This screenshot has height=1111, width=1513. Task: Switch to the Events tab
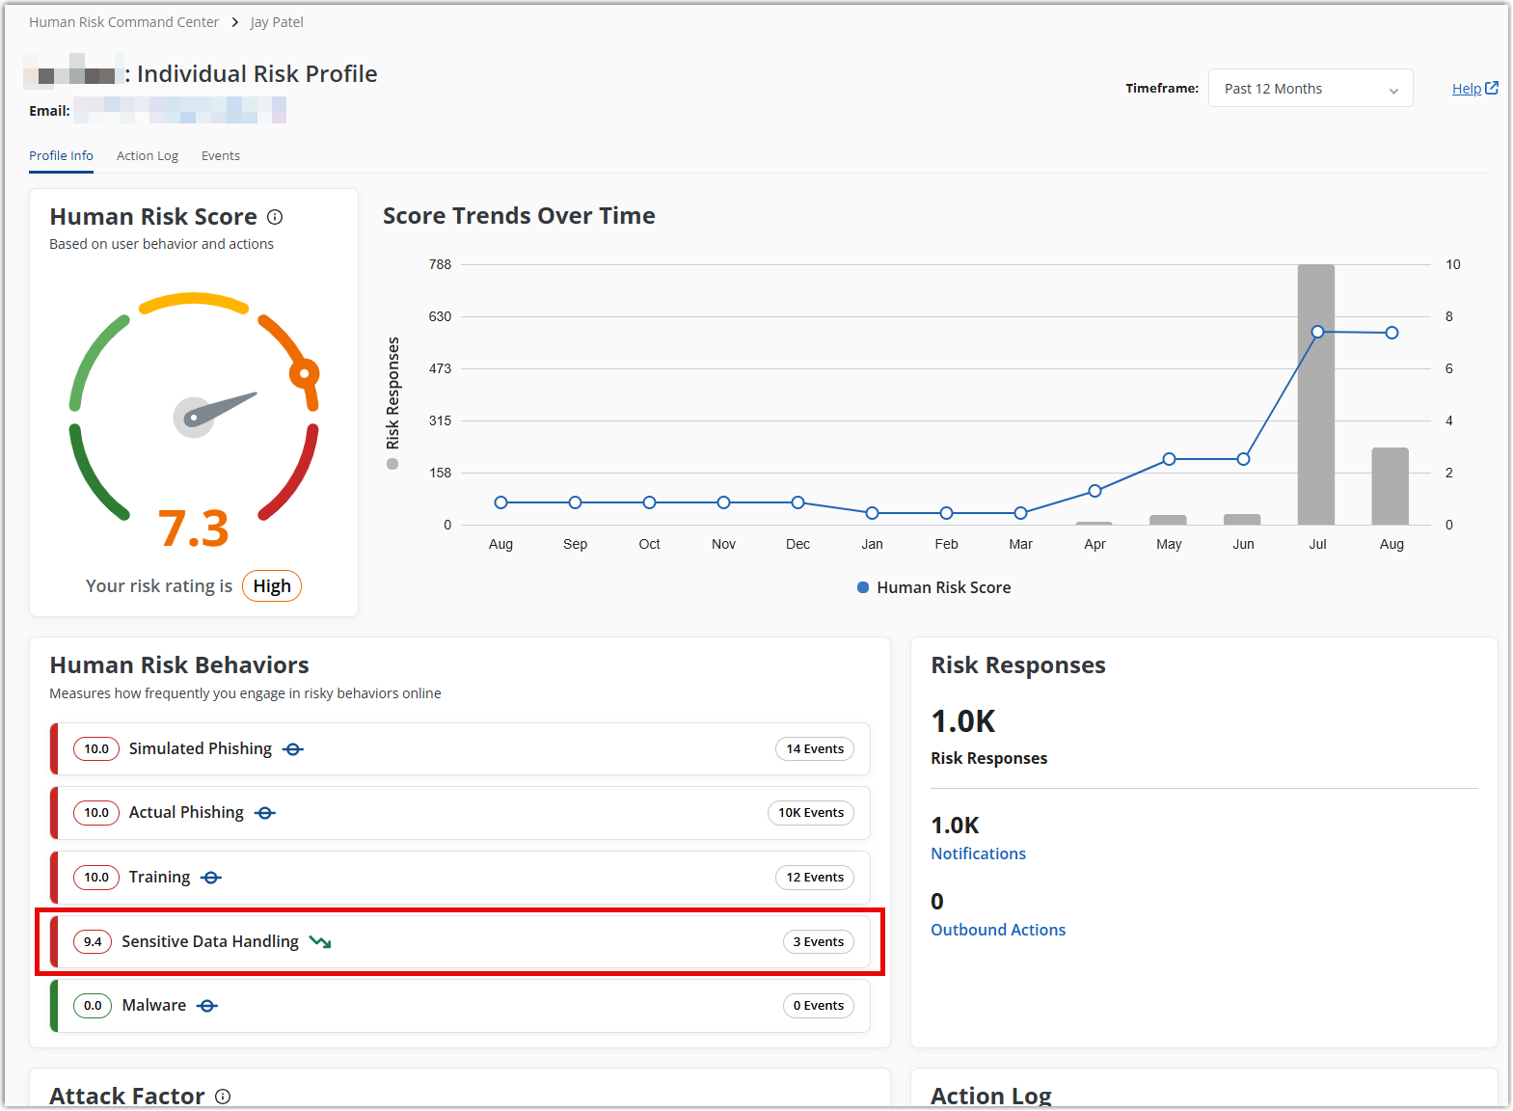click(x=221, y=156)
